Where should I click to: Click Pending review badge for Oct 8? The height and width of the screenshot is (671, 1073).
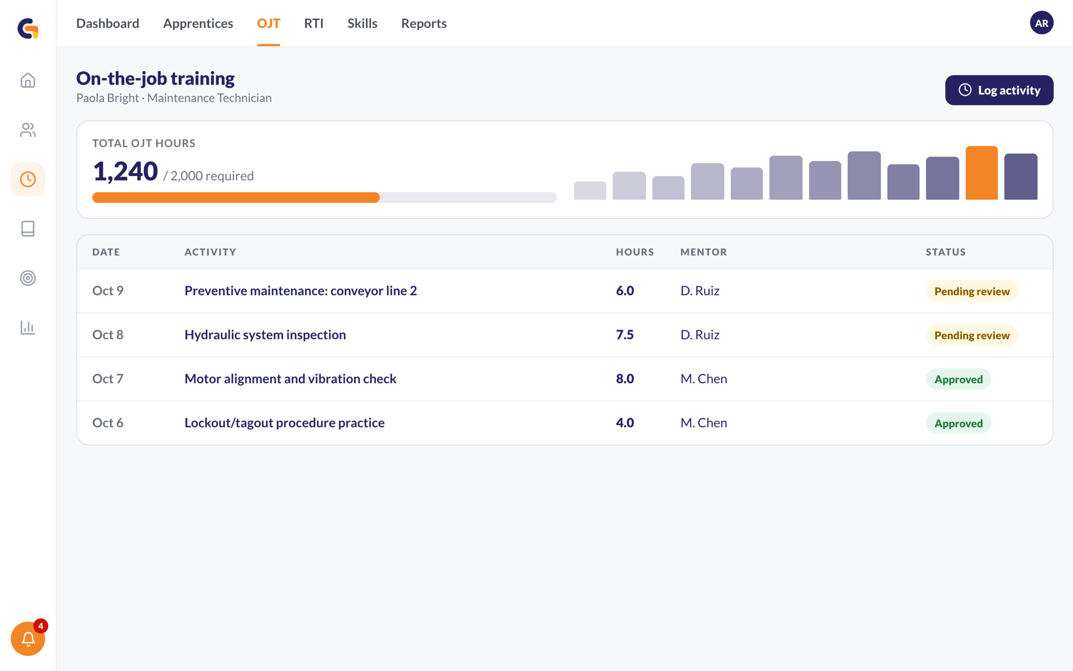(972, 335)
